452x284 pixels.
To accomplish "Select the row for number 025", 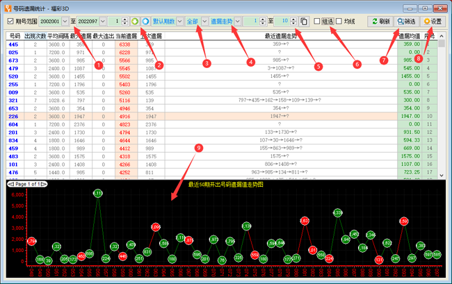I will (x=222, y=52).
